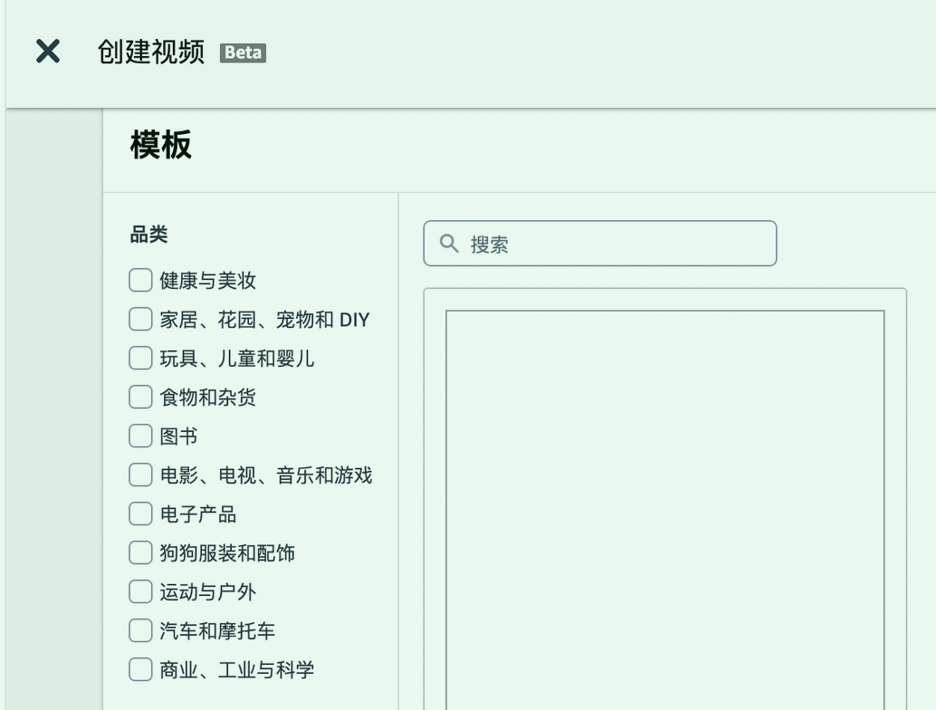Check the 健康与美妆 category checkbox
The image size is (936, 710).
140,280
